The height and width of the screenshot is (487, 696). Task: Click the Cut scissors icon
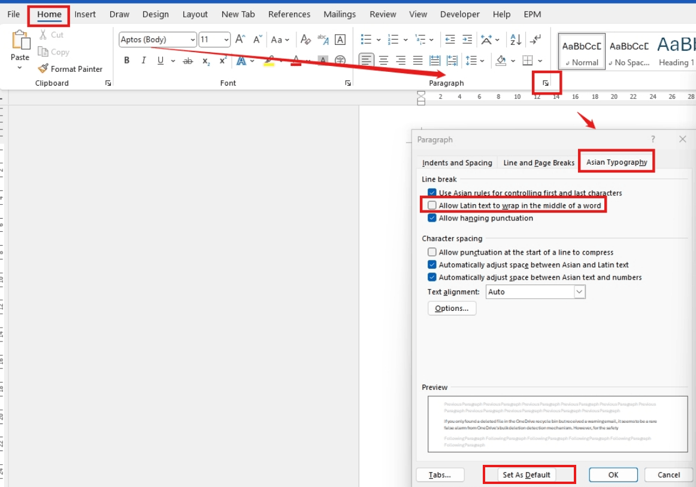click(43, 35)
